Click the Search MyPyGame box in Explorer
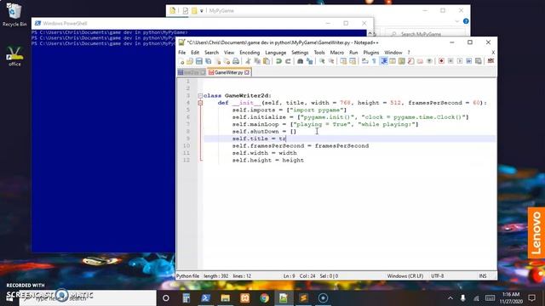 click(x=425, y=34)
